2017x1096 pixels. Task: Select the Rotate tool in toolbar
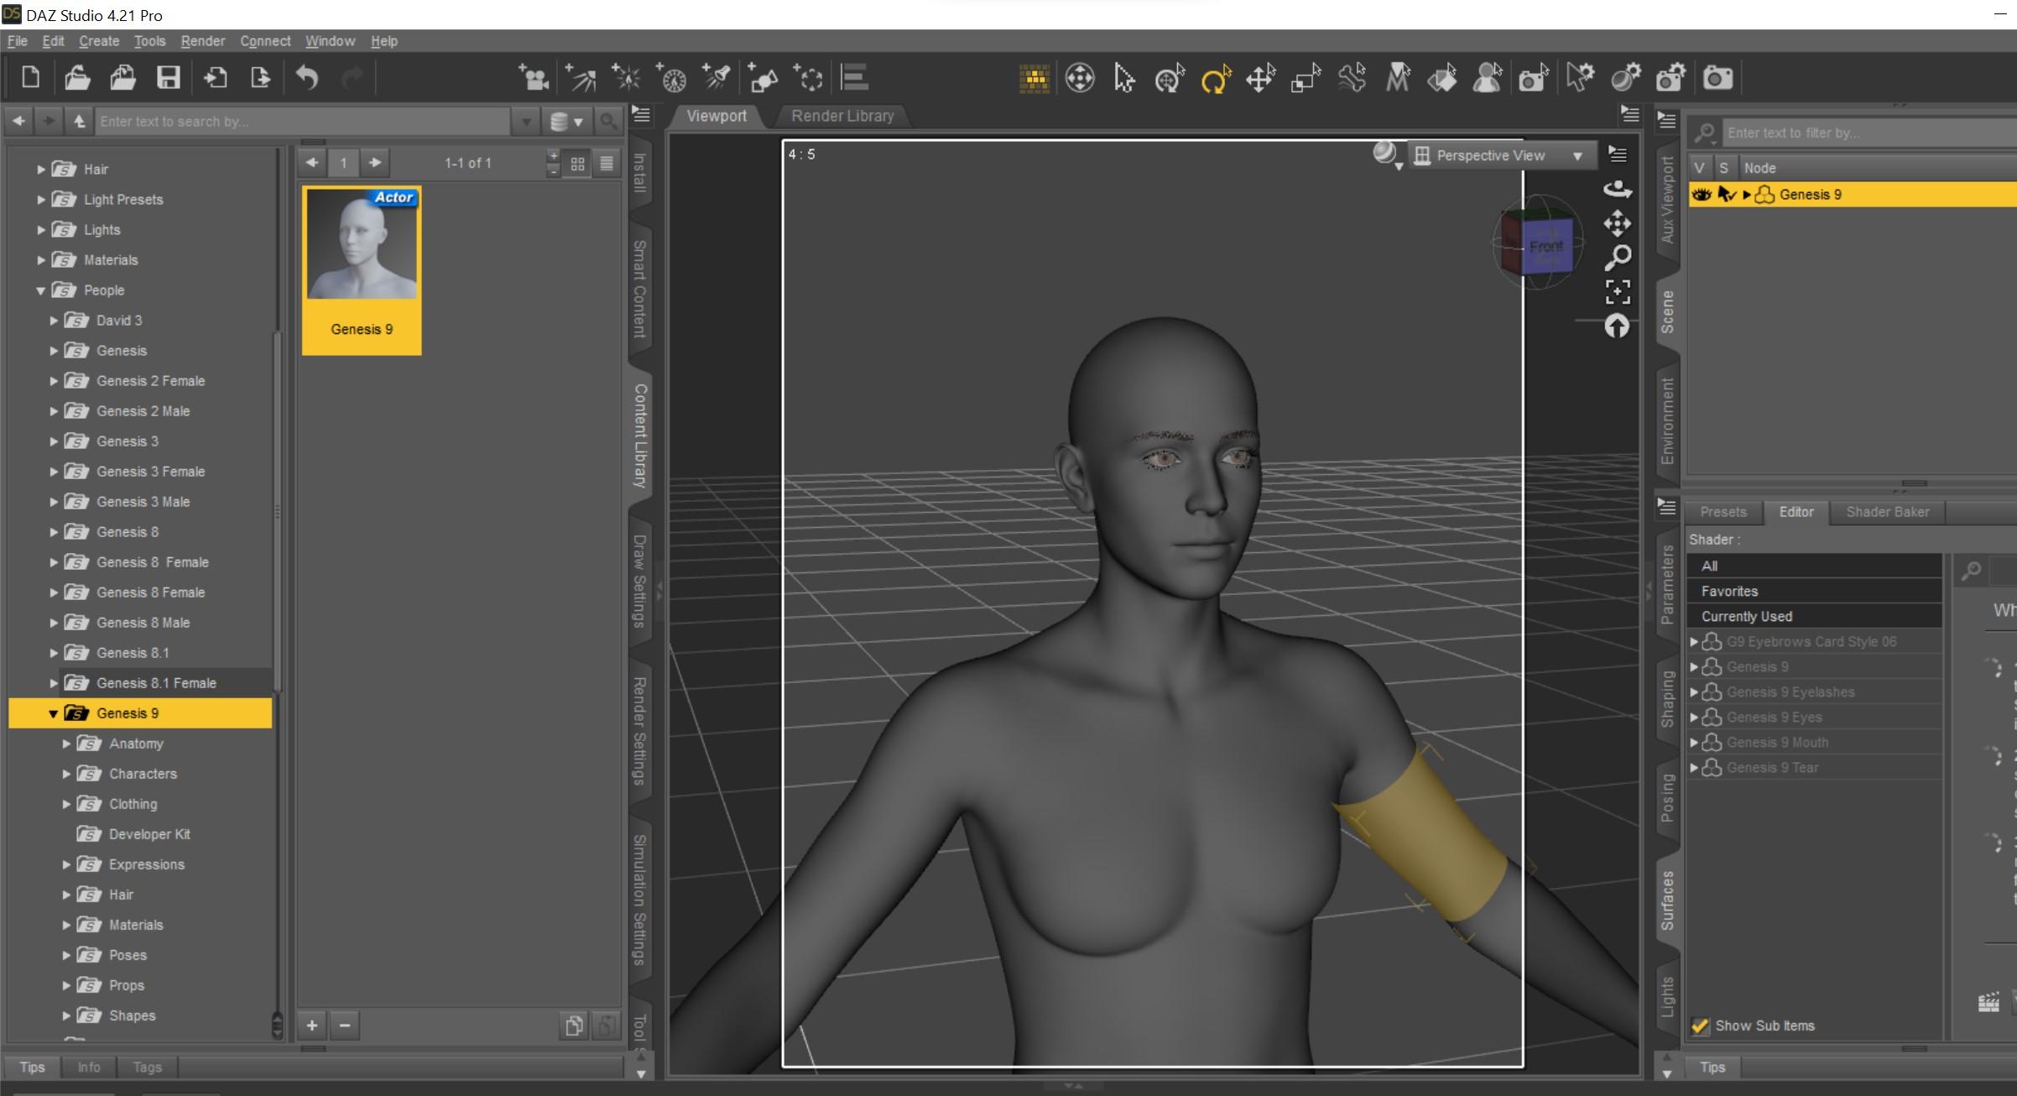1215,79
